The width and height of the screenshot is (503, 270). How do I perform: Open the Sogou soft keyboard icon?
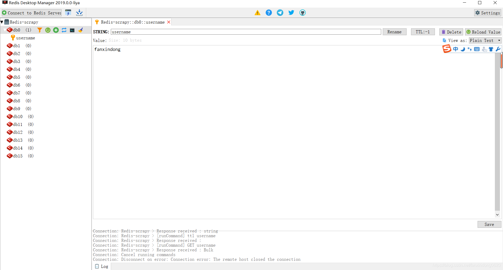477,49
